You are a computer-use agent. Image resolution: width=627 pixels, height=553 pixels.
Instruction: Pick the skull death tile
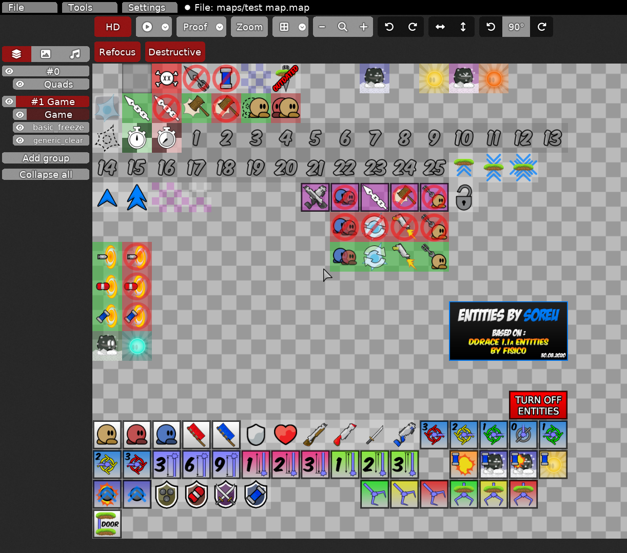pyautogui.click(x=167, y=78)
